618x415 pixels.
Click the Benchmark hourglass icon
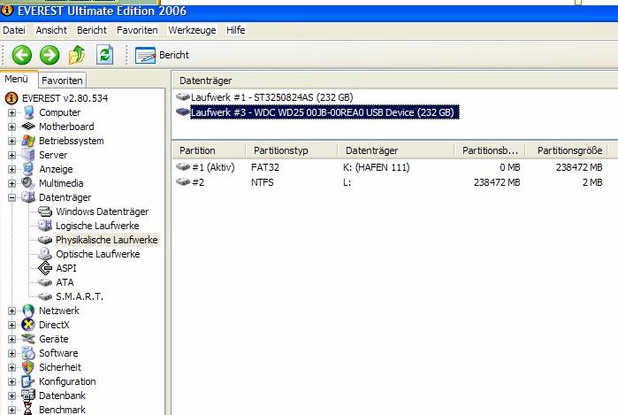coord(28,409)
